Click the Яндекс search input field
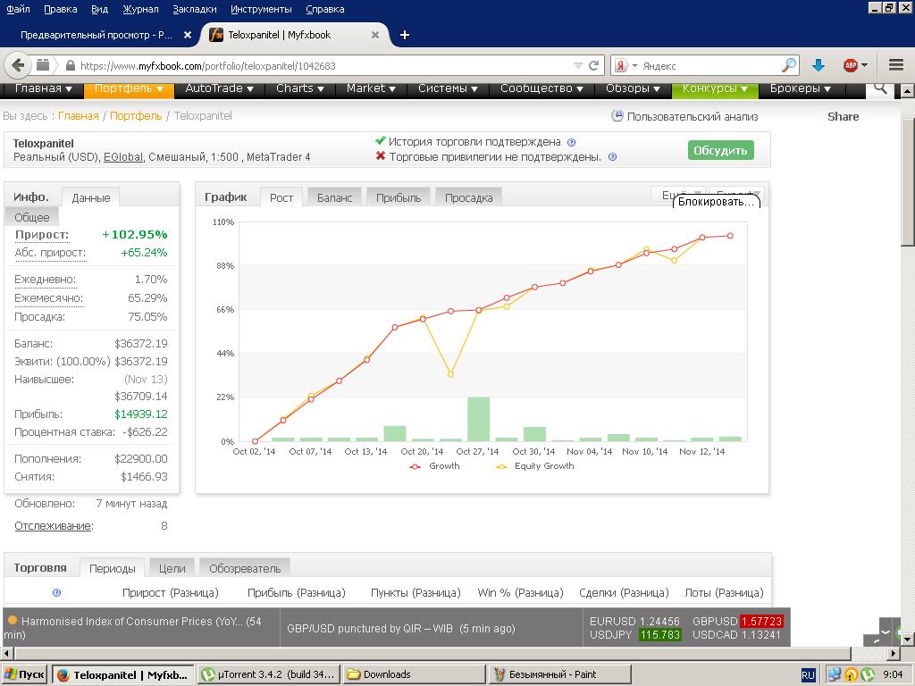Screen dimensions: 915x686 point(709,66)
